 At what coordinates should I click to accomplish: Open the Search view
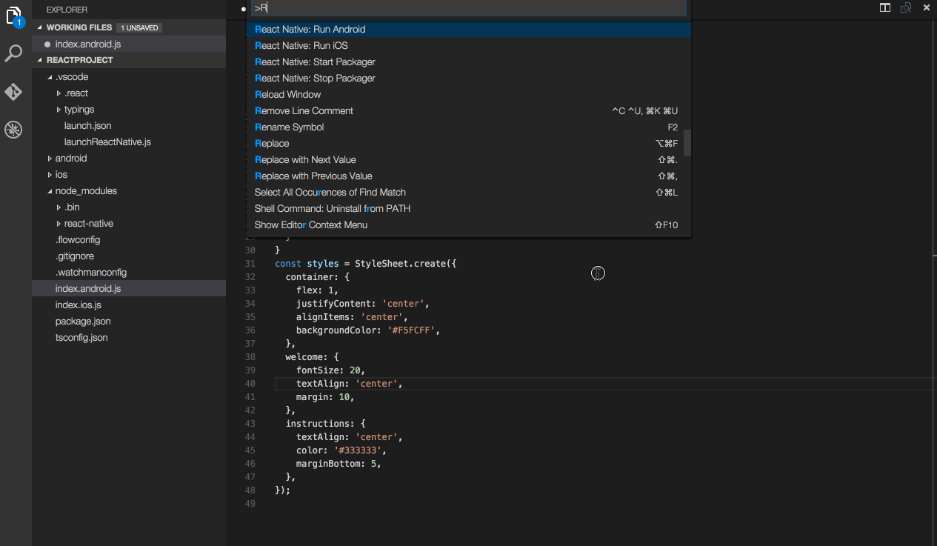pos(14,54)
